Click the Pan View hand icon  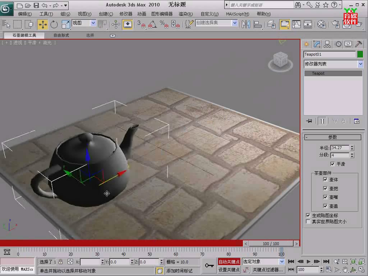click(x=345, y=270)
